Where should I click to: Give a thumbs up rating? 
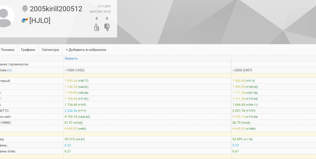97,27
